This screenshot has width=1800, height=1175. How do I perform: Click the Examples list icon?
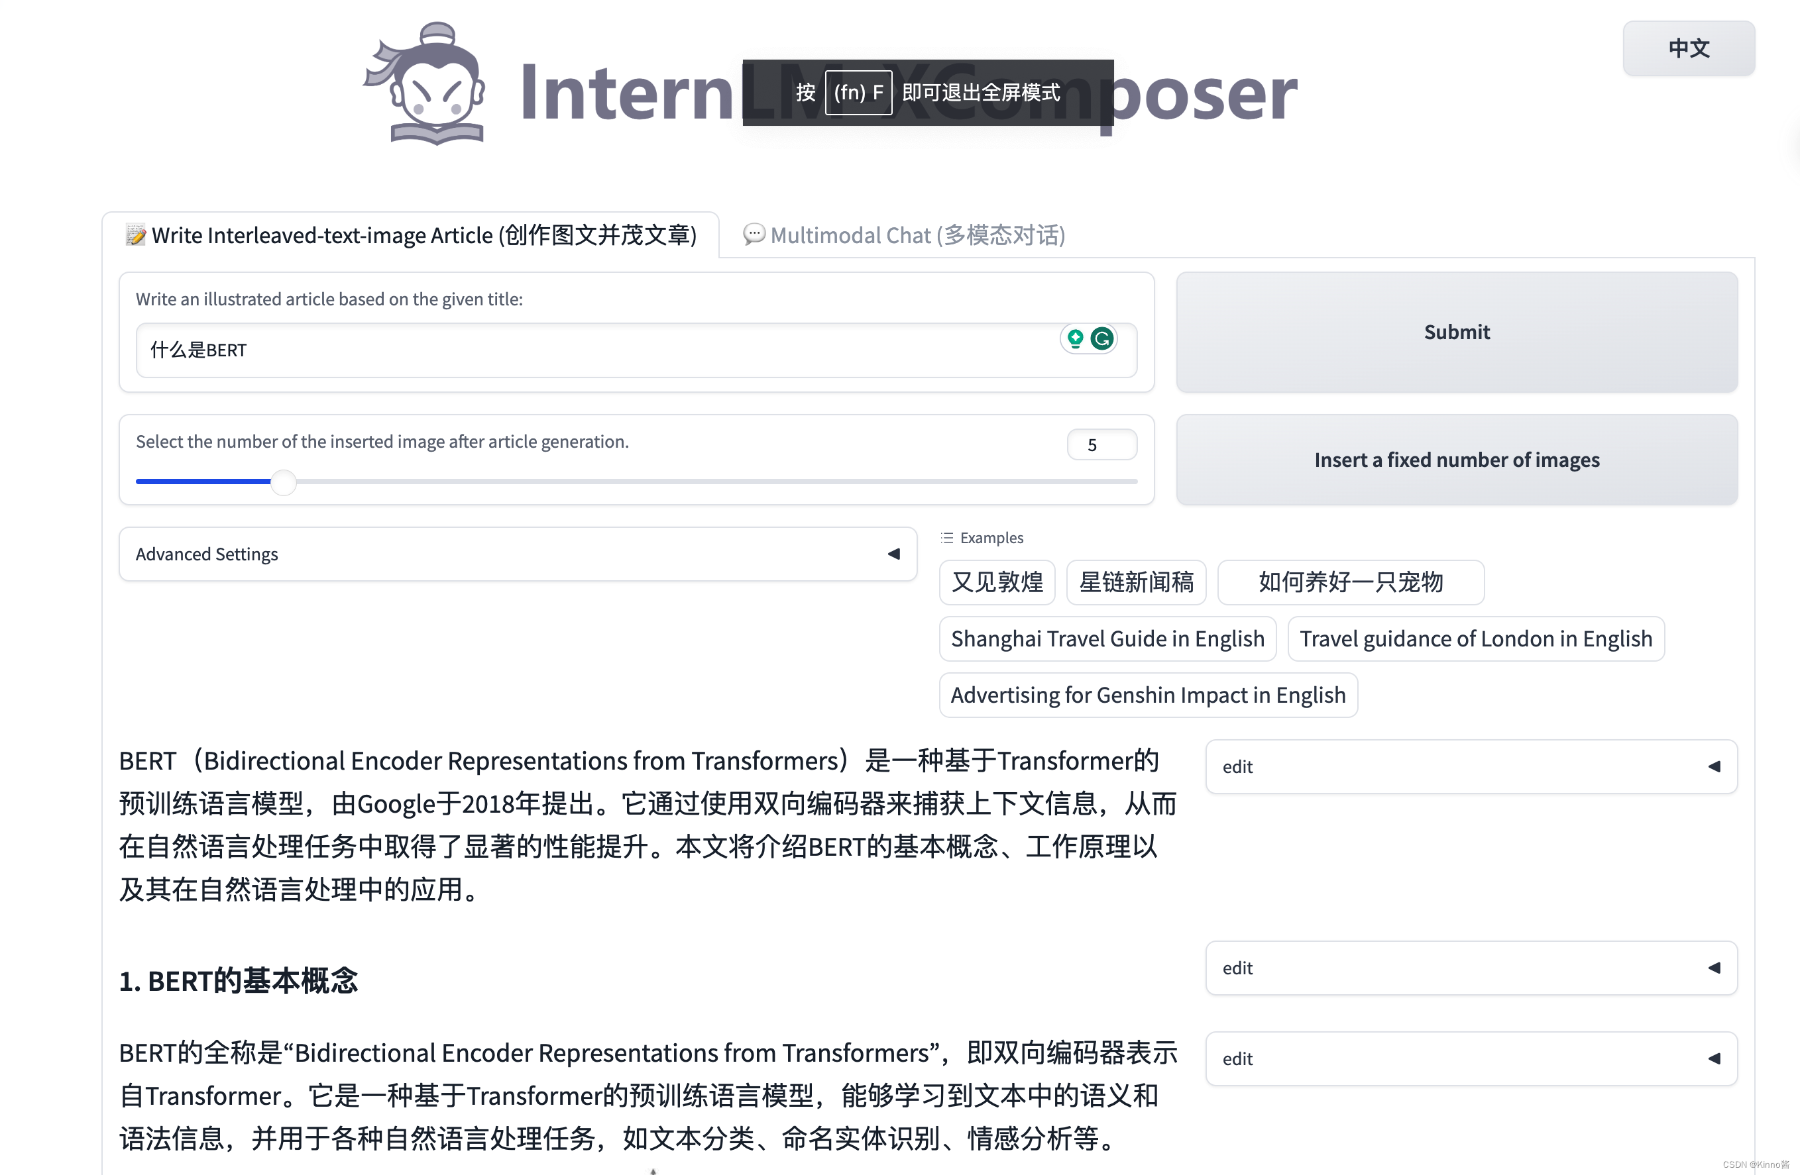[x=946, y=538]
